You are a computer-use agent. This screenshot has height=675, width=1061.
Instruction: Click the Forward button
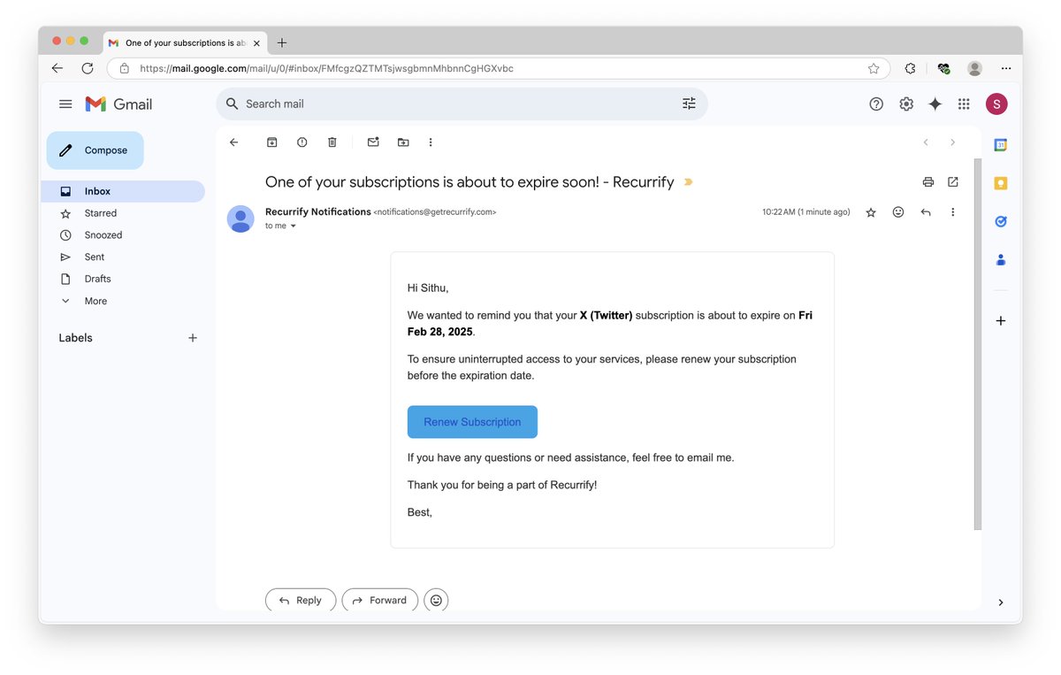[x=379, y=600]
